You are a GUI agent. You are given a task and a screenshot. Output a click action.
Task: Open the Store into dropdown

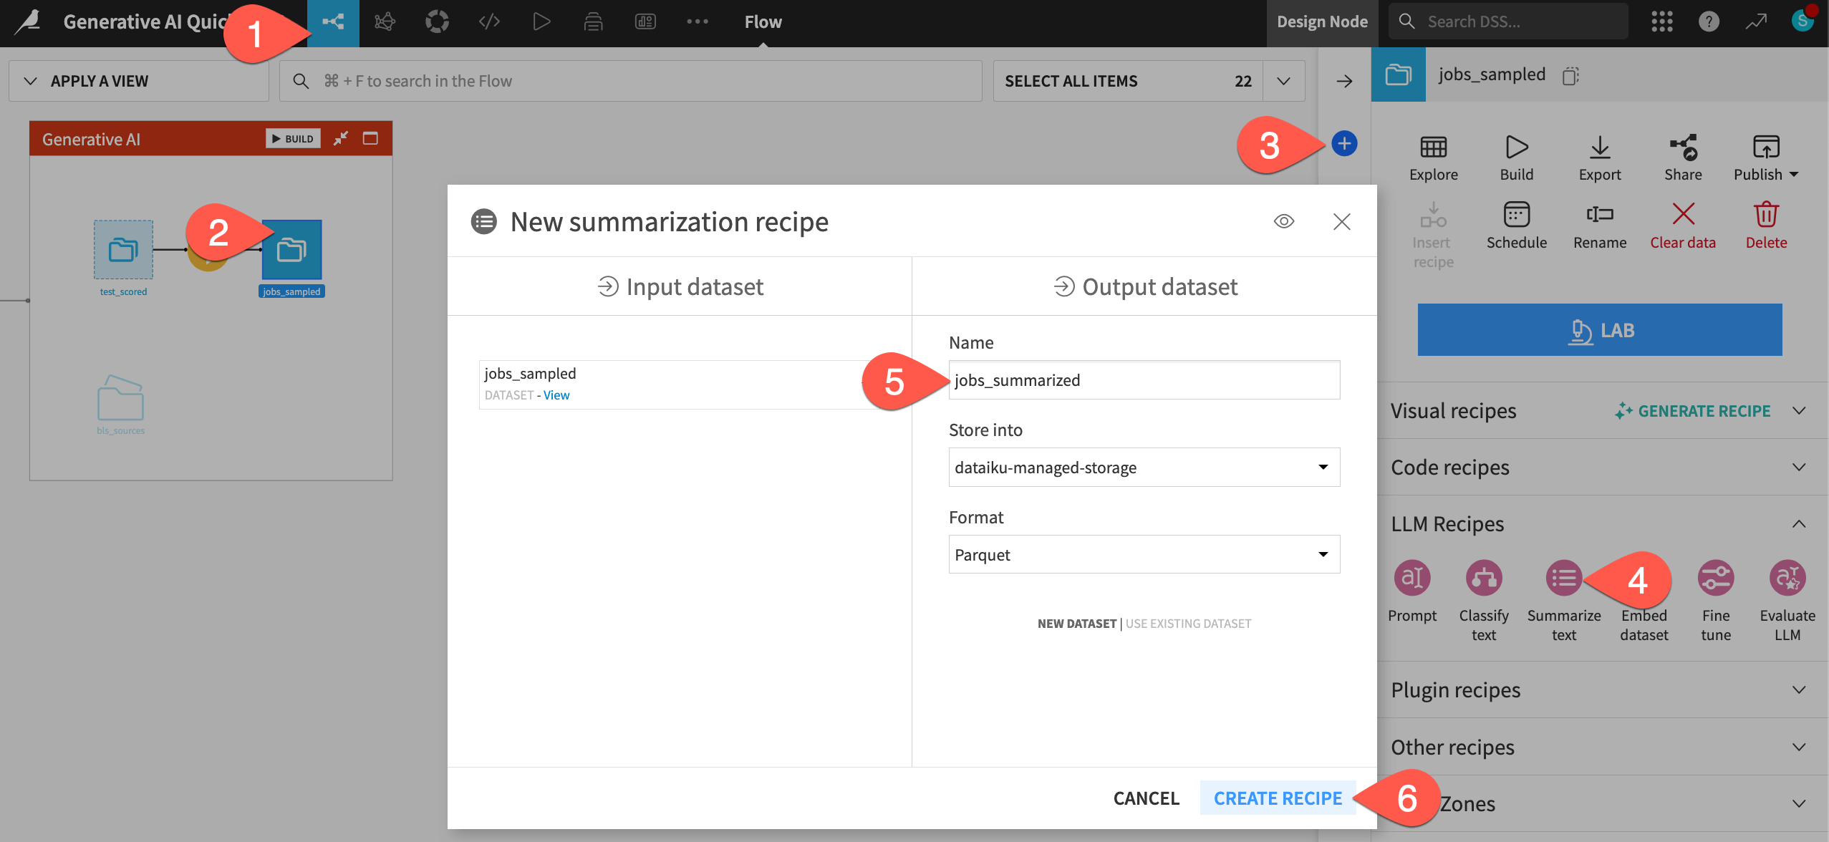pyautogui.click(x=1143, y=467)
